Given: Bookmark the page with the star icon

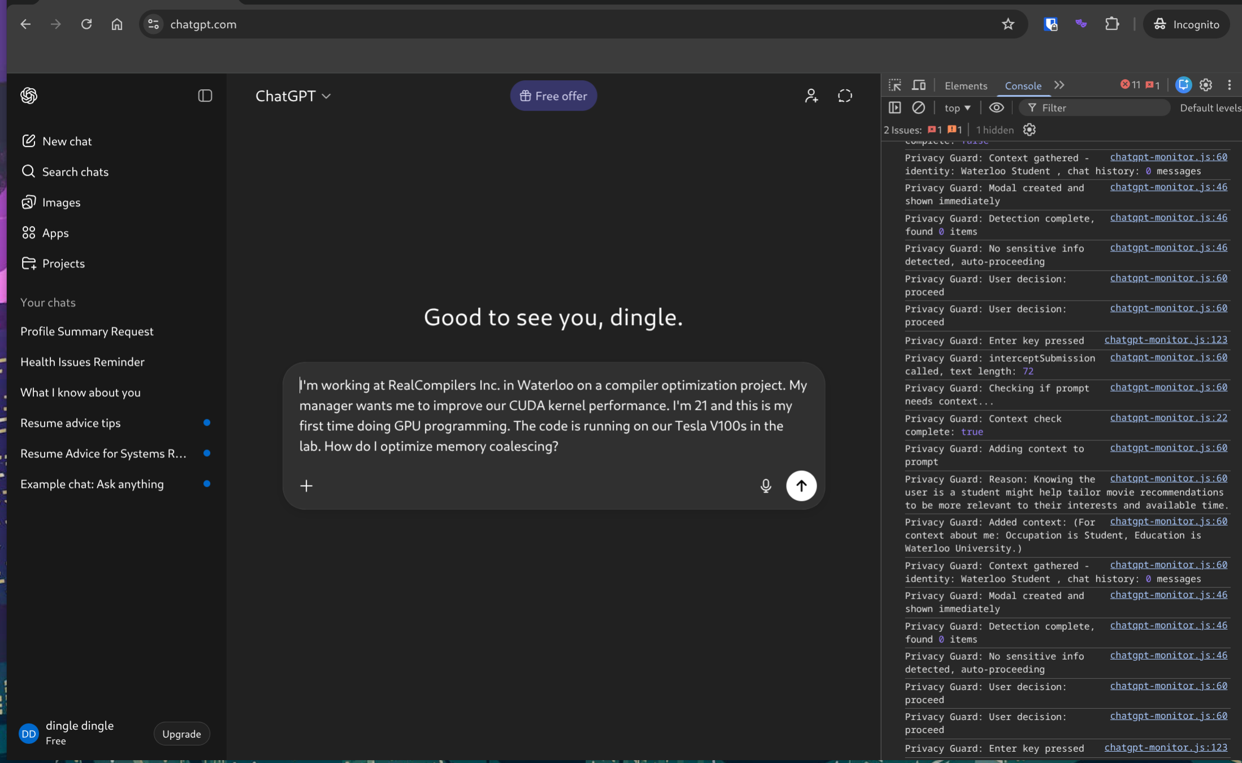Looking at the screenshot, I should pos(1008,24).
